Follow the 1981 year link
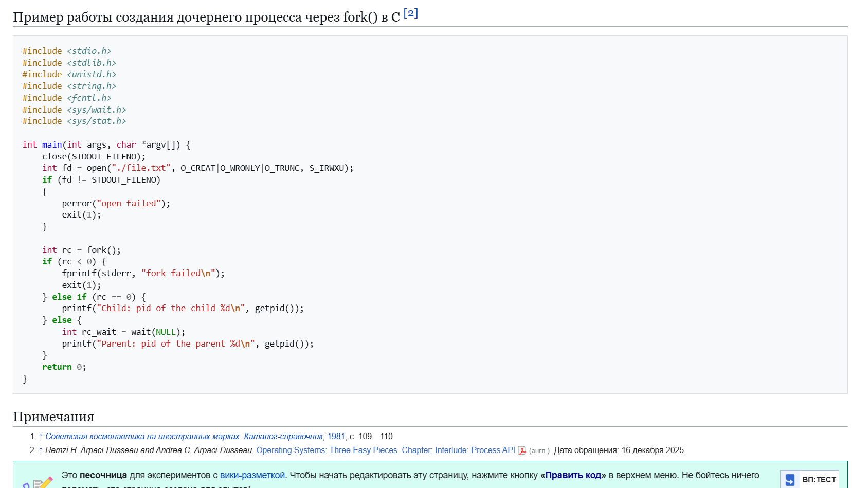 pyautogui.click(x=336, y=437)
